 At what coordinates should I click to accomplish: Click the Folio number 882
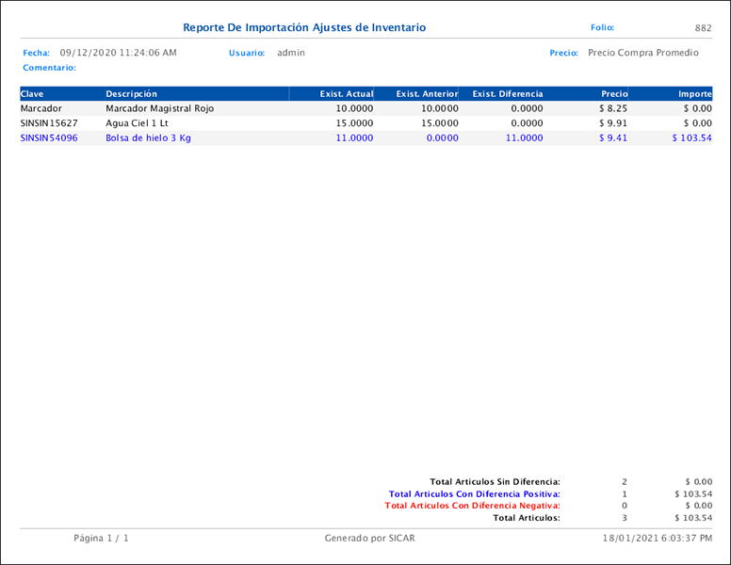click(x=703, y=28)
